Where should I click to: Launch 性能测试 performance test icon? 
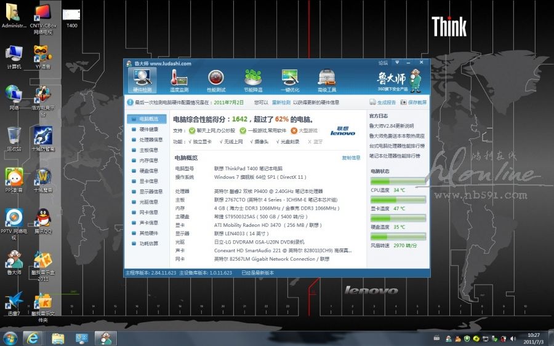[215, 80]
